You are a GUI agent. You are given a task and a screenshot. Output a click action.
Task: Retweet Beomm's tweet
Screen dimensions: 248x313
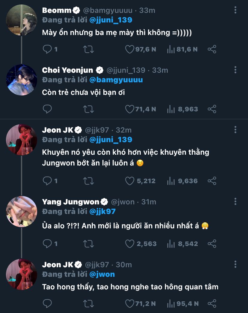88,49
